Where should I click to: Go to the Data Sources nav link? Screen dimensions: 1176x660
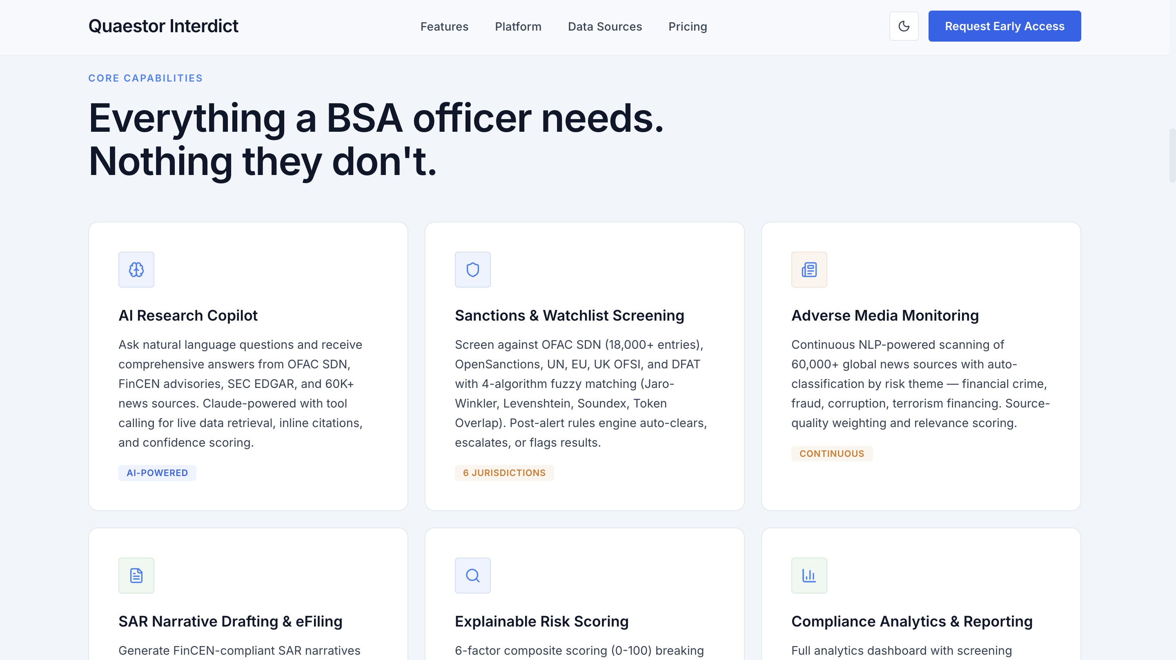[x=604, y=27]
